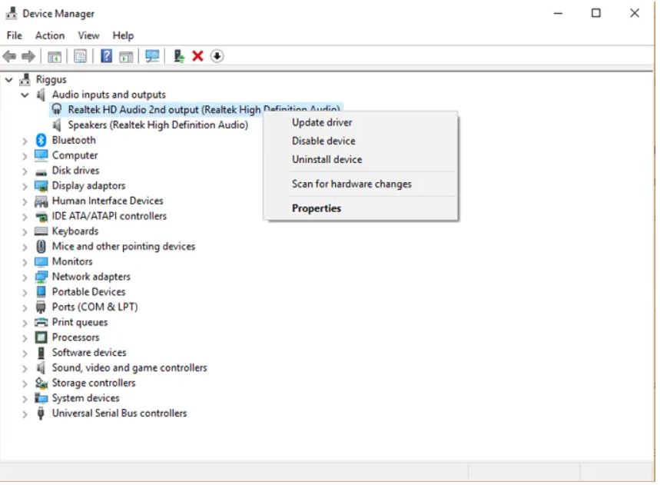Expand the System devices category
660x485 pixels.
[25, 399]
